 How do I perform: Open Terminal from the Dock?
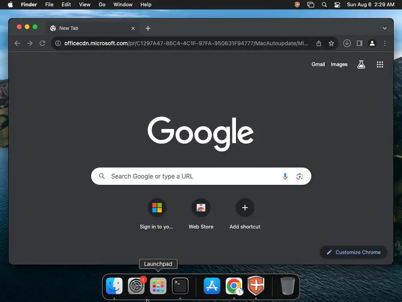click(x=180, y=286)
